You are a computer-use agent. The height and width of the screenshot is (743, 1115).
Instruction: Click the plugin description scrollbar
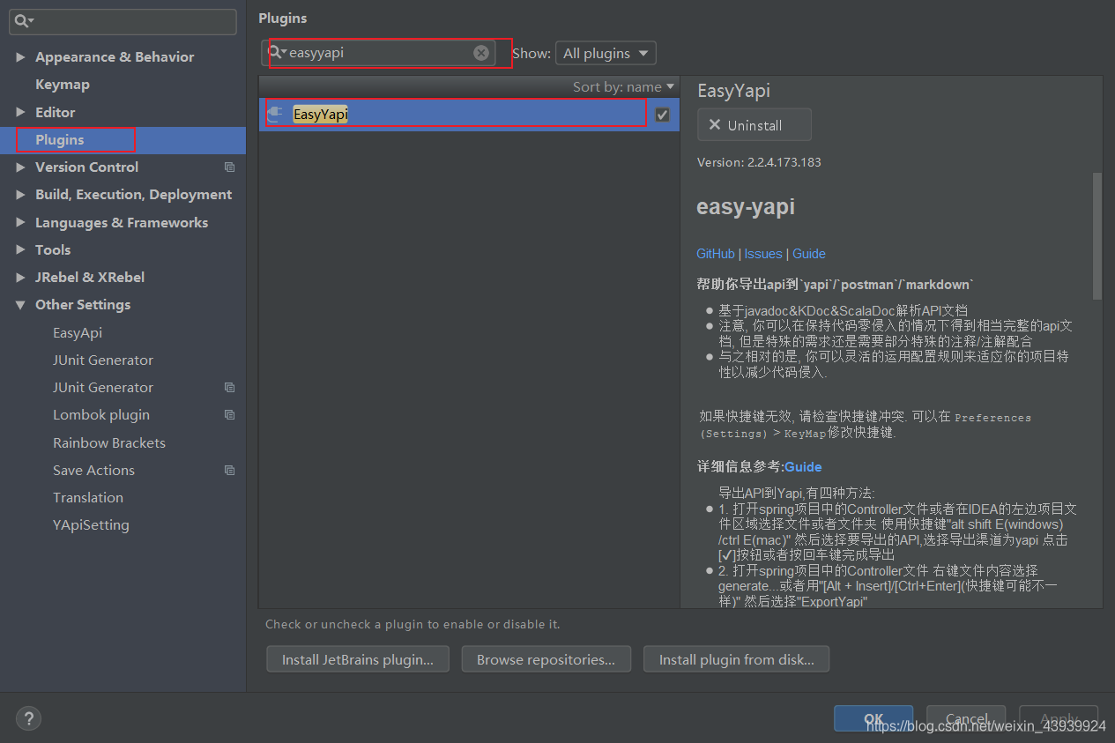1097,235
